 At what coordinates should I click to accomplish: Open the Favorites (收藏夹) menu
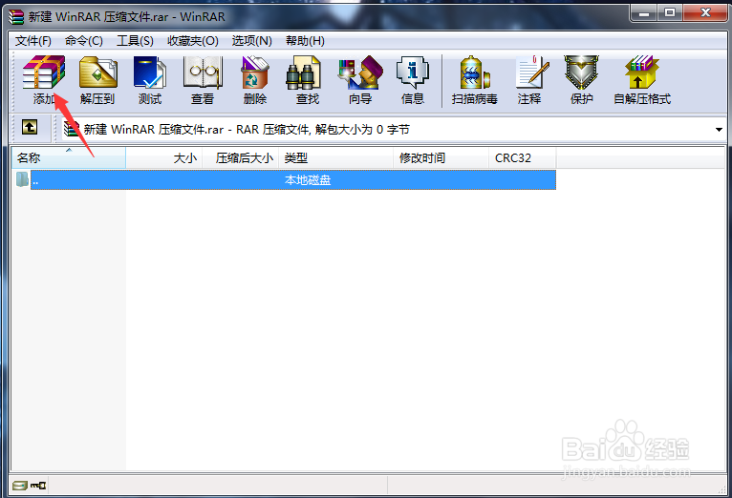click(x=193, y=41)
